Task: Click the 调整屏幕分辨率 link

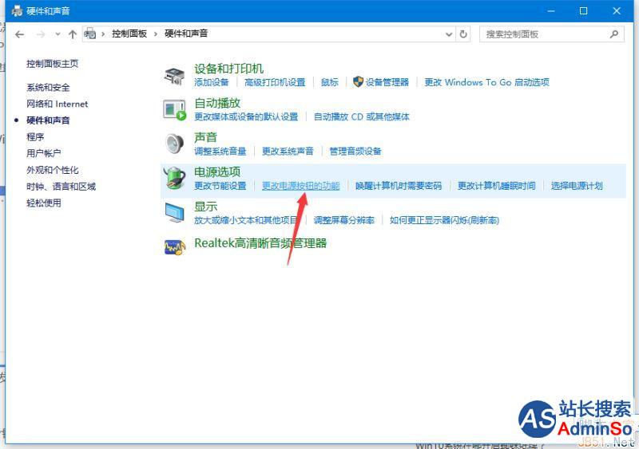Action: click(344, 221)
